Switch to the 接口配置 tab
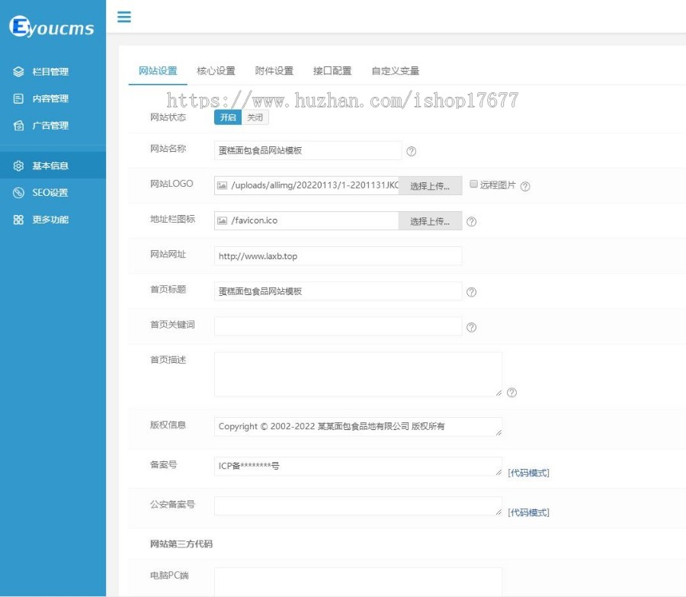Image resolution: width=686 pixels, height=597 pixels. tap(332, 71)
